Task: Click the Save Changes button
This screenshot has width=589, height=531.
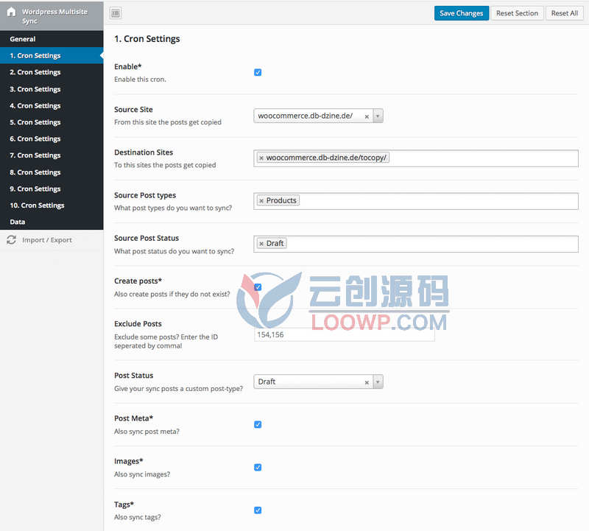Action: click(x=462, y=13)
